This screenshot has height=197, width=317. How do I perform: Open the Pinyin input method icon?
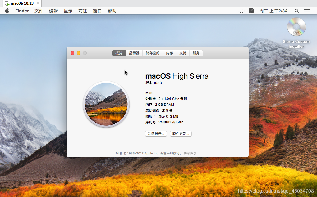251,11
